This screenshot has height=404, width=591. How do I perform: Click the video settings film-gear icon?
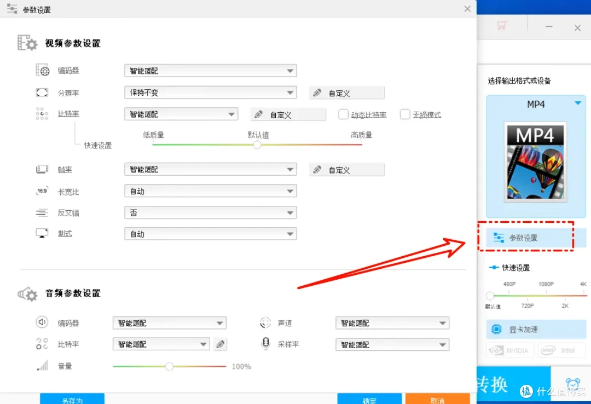coord(27,43)
